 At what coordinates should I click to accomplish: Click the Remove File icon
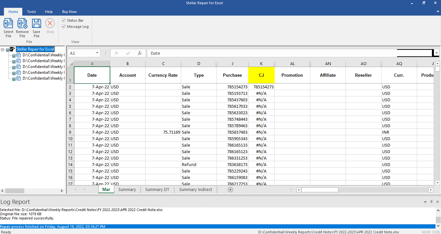[x=22, y=24]
